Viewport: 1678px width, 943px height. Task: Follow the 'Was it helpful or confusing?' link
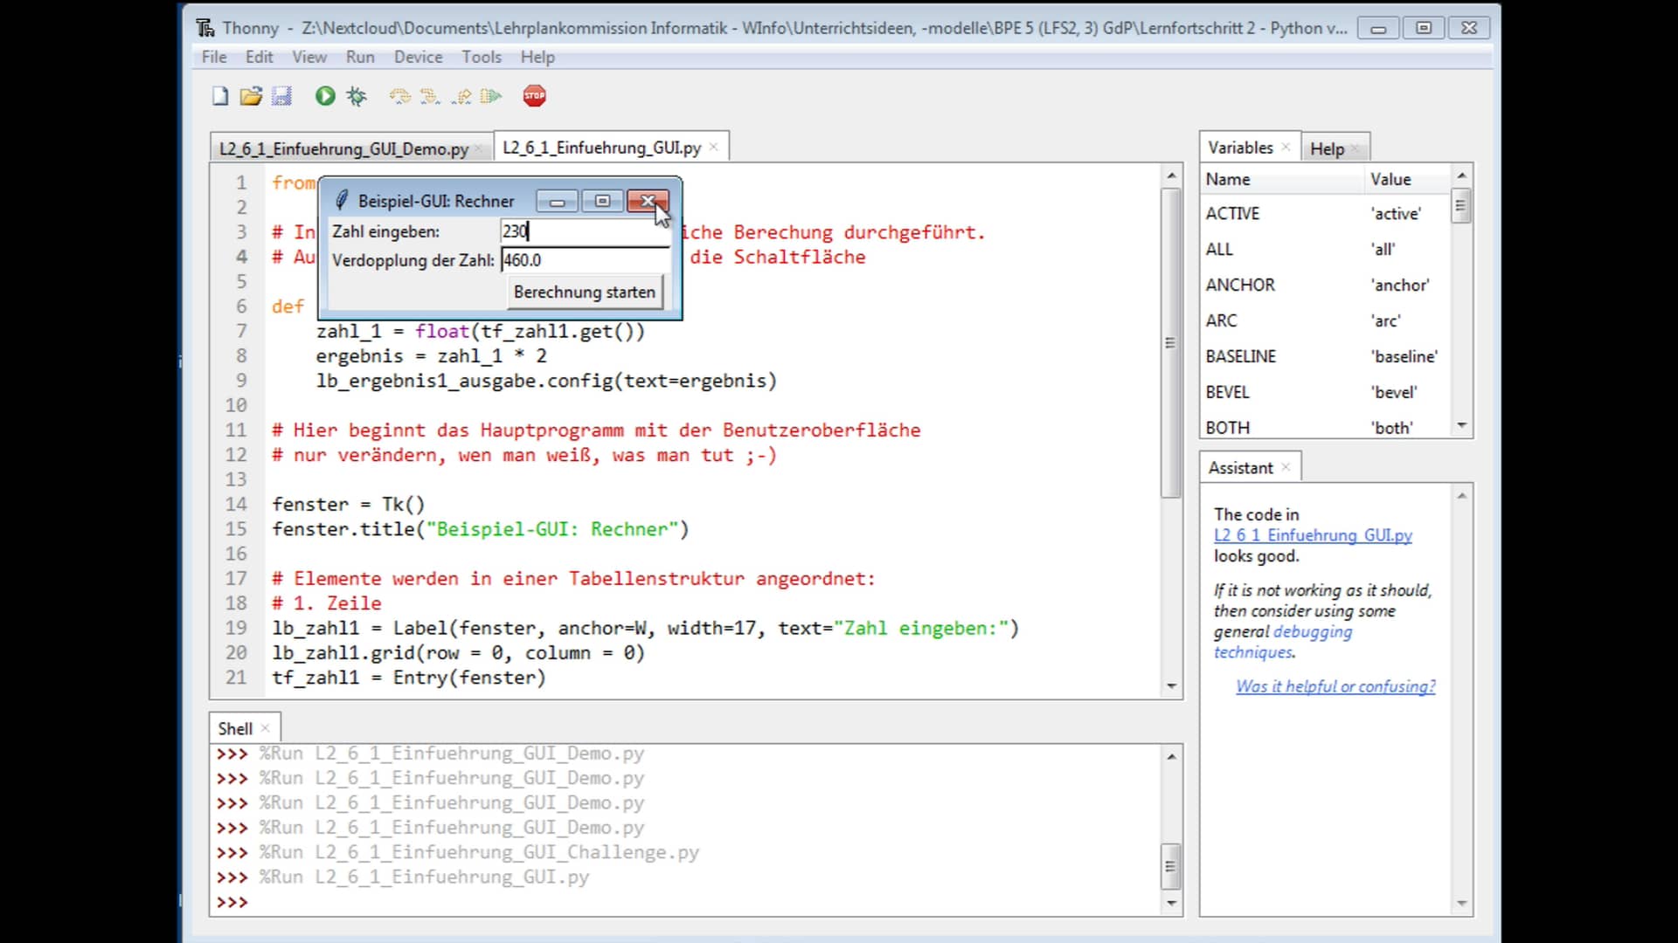click(x=1335, y=686)
